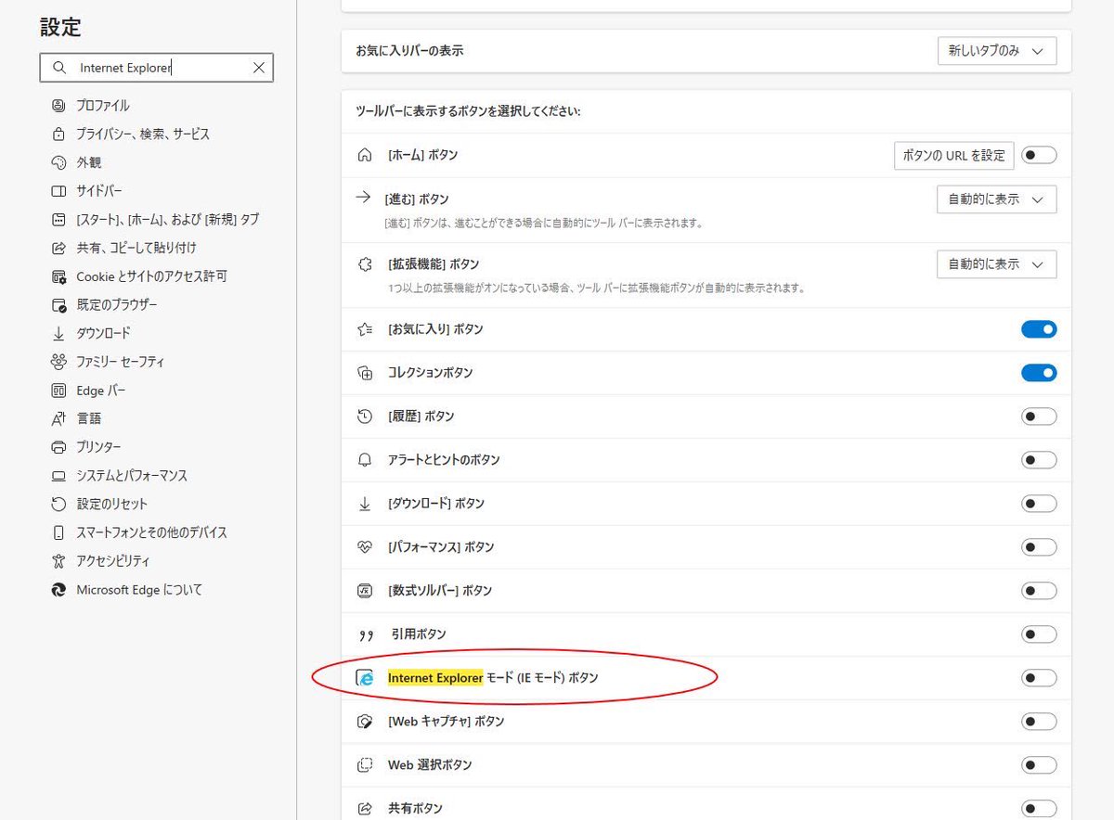Click the ダウンロード arrow icon in sidebar

coord(59,333)
